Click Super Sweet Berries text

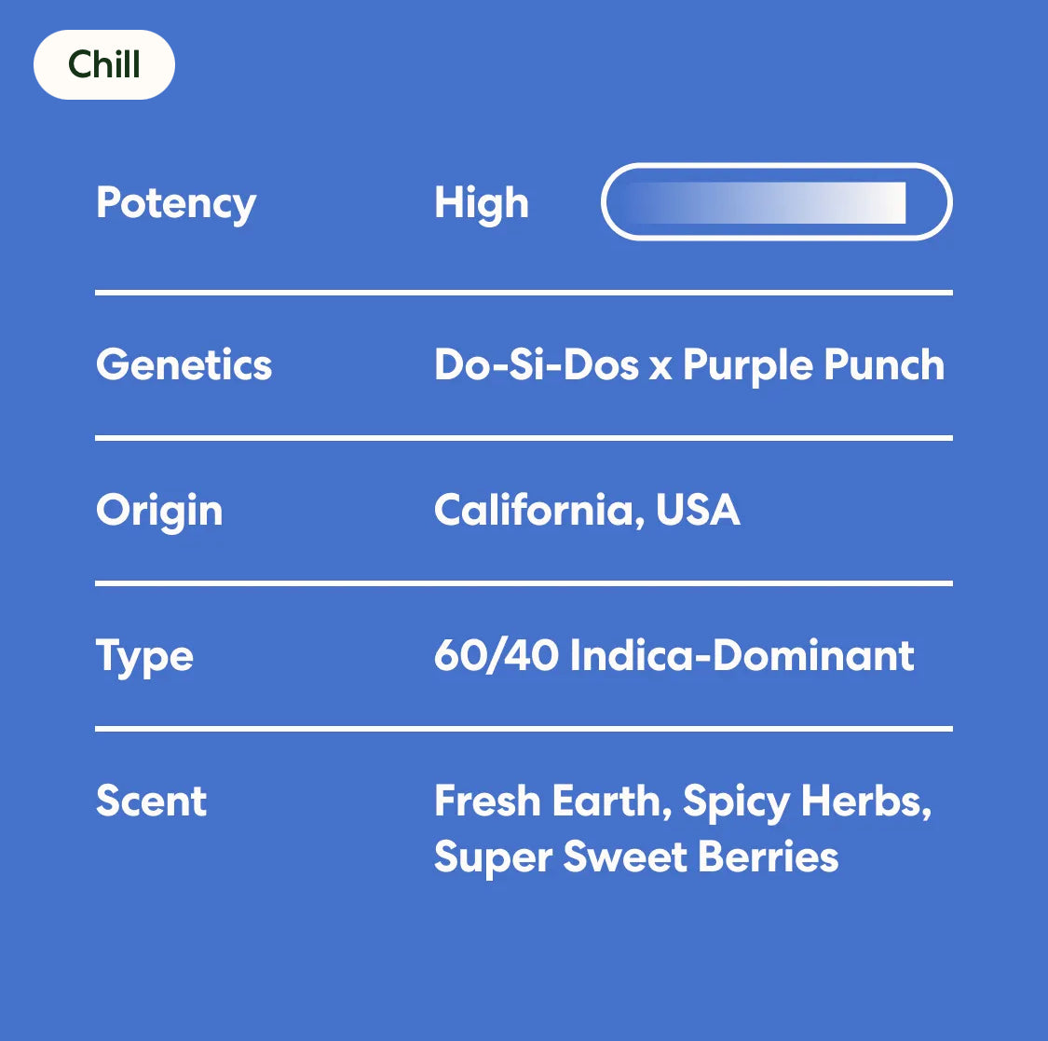(635, 857)
